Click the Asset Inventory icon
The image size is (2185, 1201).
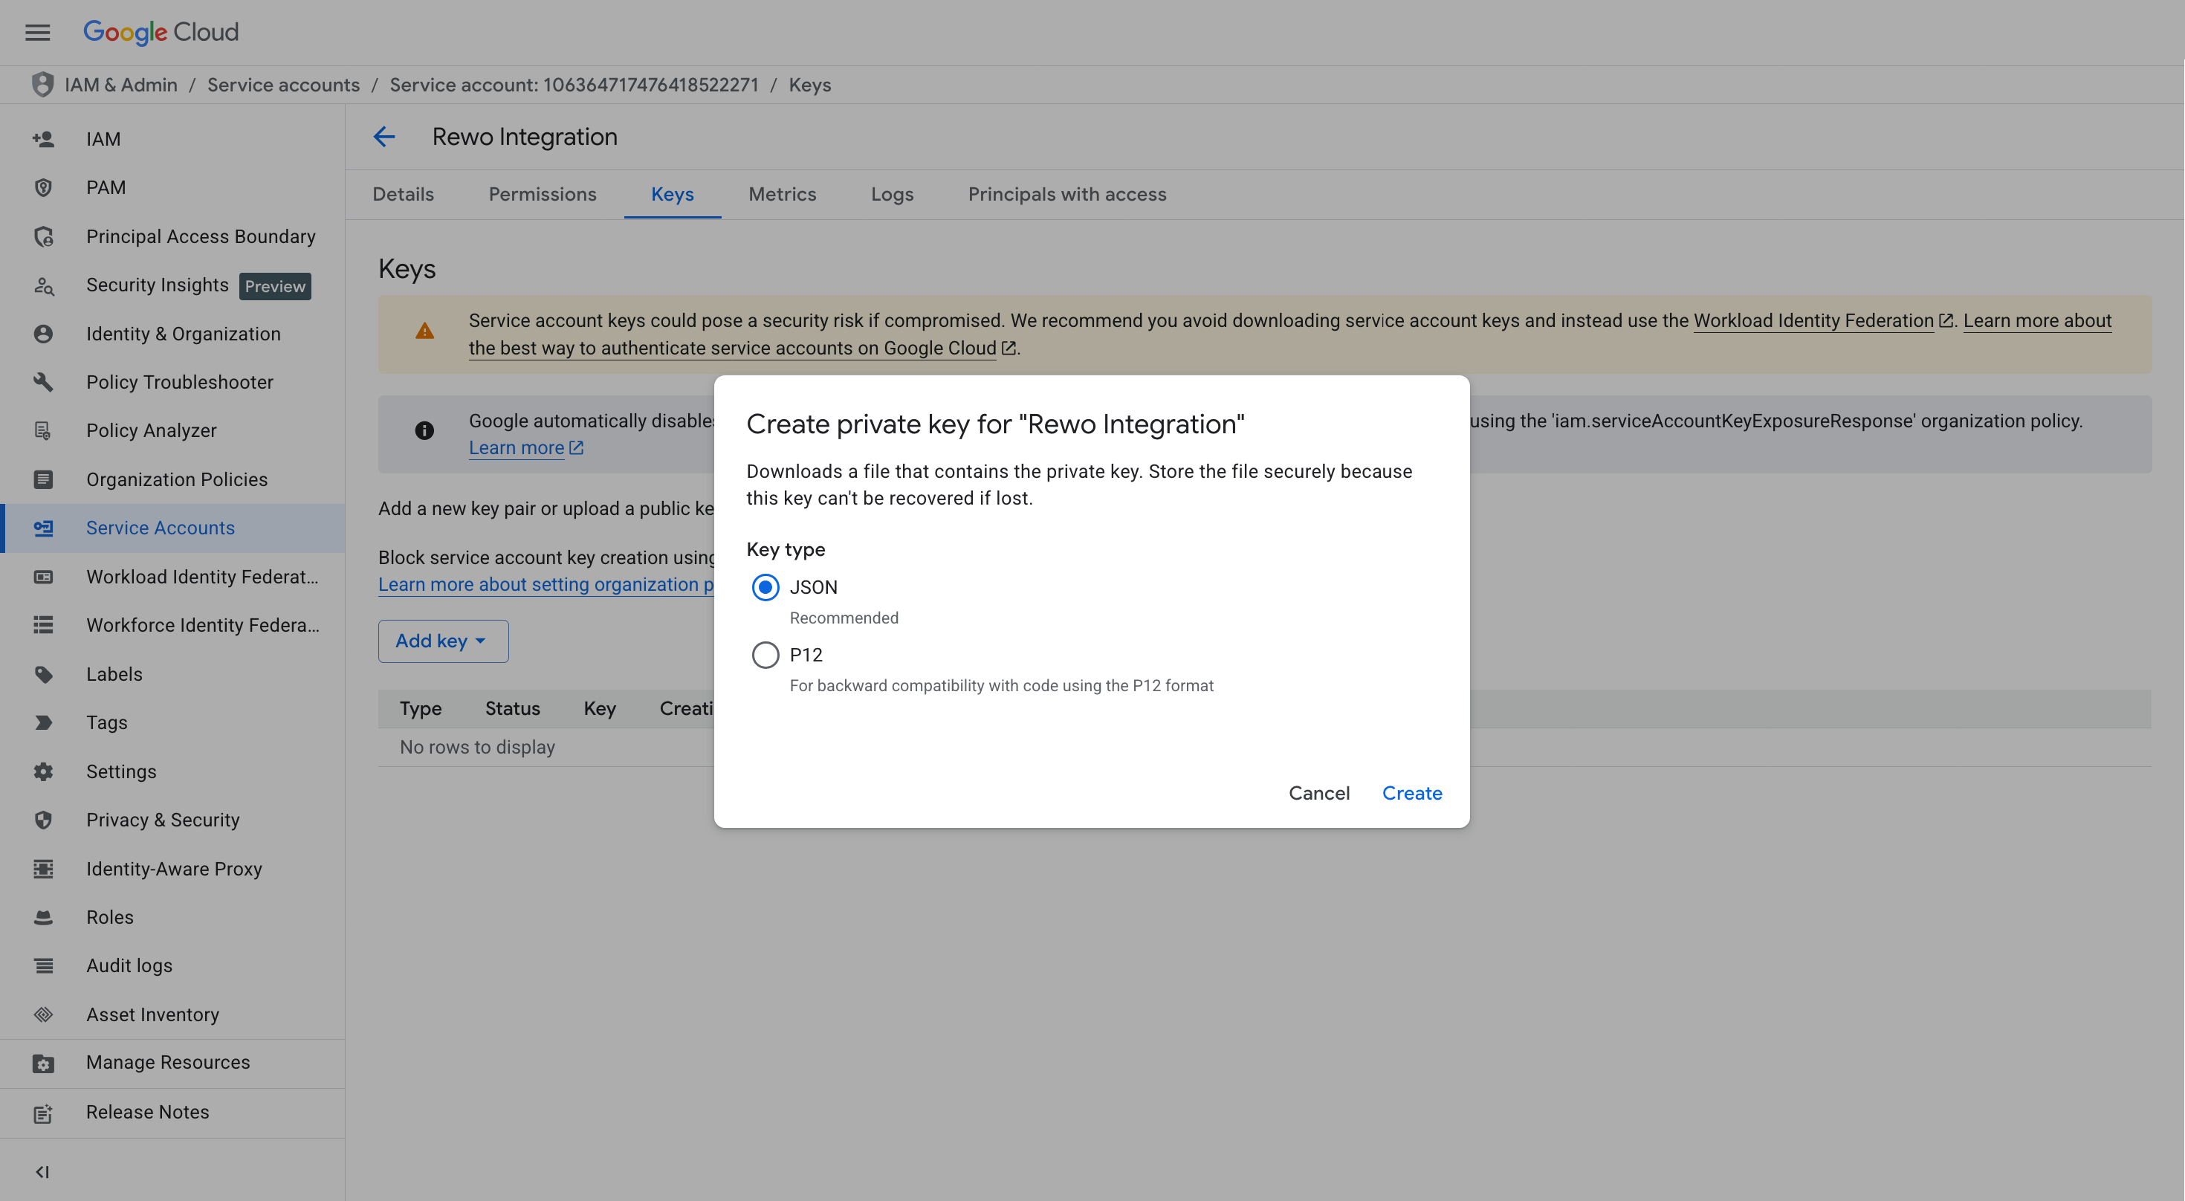click(43, 1014)
